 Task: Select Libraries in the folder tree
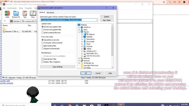[87, 58]
